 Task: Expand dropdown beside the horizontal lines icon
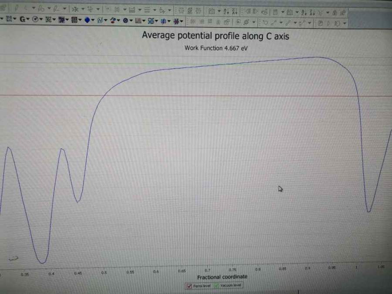click(154, 10)
